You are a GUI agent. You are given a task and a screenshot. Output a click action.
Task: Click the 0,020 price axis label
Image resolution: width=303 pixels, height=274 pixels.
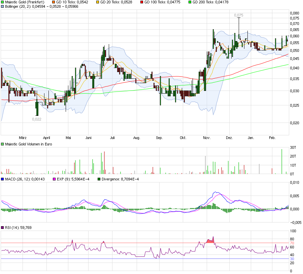tap(295, 123)
